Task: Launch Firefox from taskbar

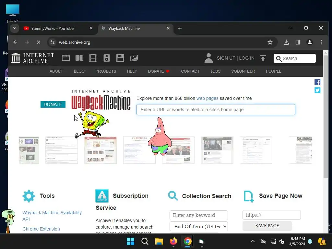Action: coord(173,241)
